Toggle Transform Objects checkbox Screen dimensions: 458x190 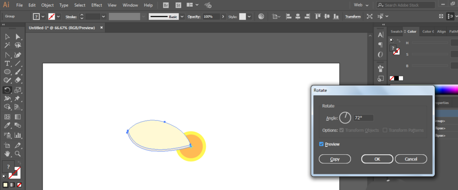[x=342, y=130]
